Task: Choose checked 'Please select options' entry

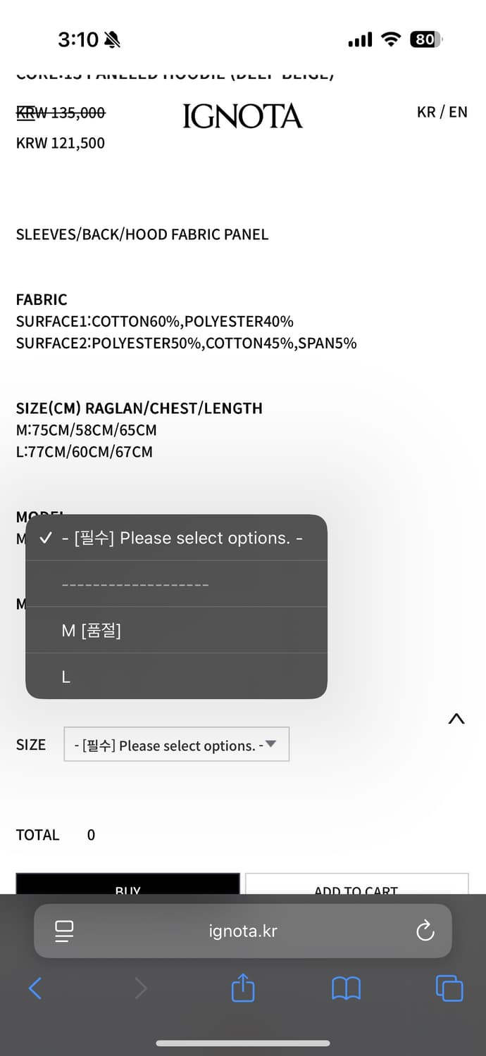Action: [176, 539]
